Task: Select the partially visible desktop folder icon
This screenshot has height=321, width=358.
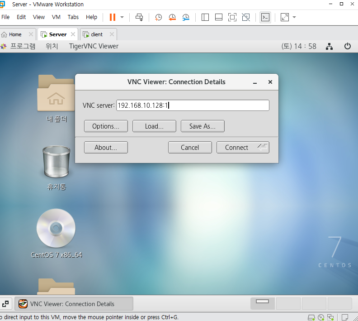Action: [56, 286]
